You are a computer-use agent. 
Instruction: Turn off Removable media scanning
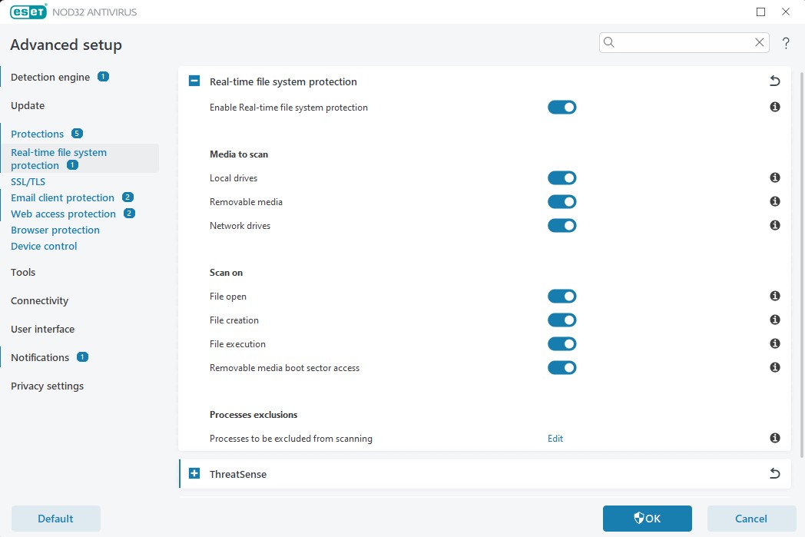click(562, 202)
